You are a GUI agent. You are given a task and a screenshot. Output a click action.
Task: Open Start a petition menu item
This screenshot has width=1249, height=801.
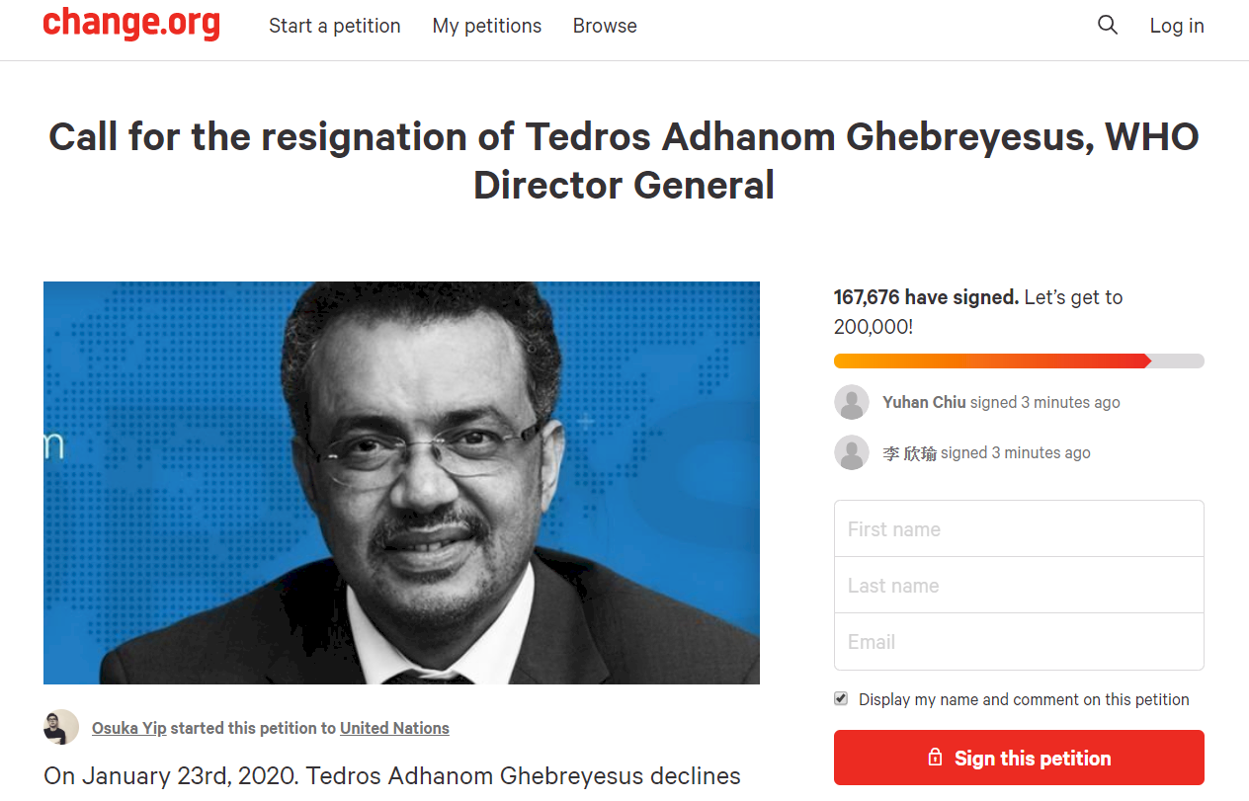click(x=335, y=27)
